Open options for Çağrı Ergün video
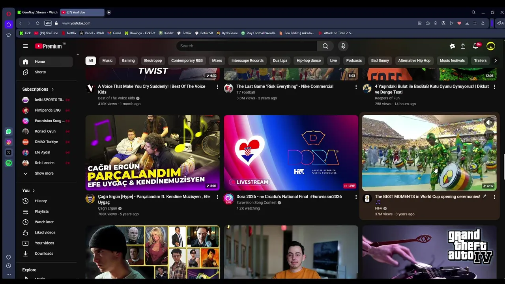 pyautogui.click(x=217, y=197)
